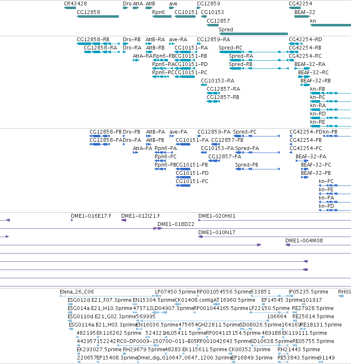Click the CG42254 gene label in the top track
The height and width of the screenshot is (364, 351).
(300, 4)
